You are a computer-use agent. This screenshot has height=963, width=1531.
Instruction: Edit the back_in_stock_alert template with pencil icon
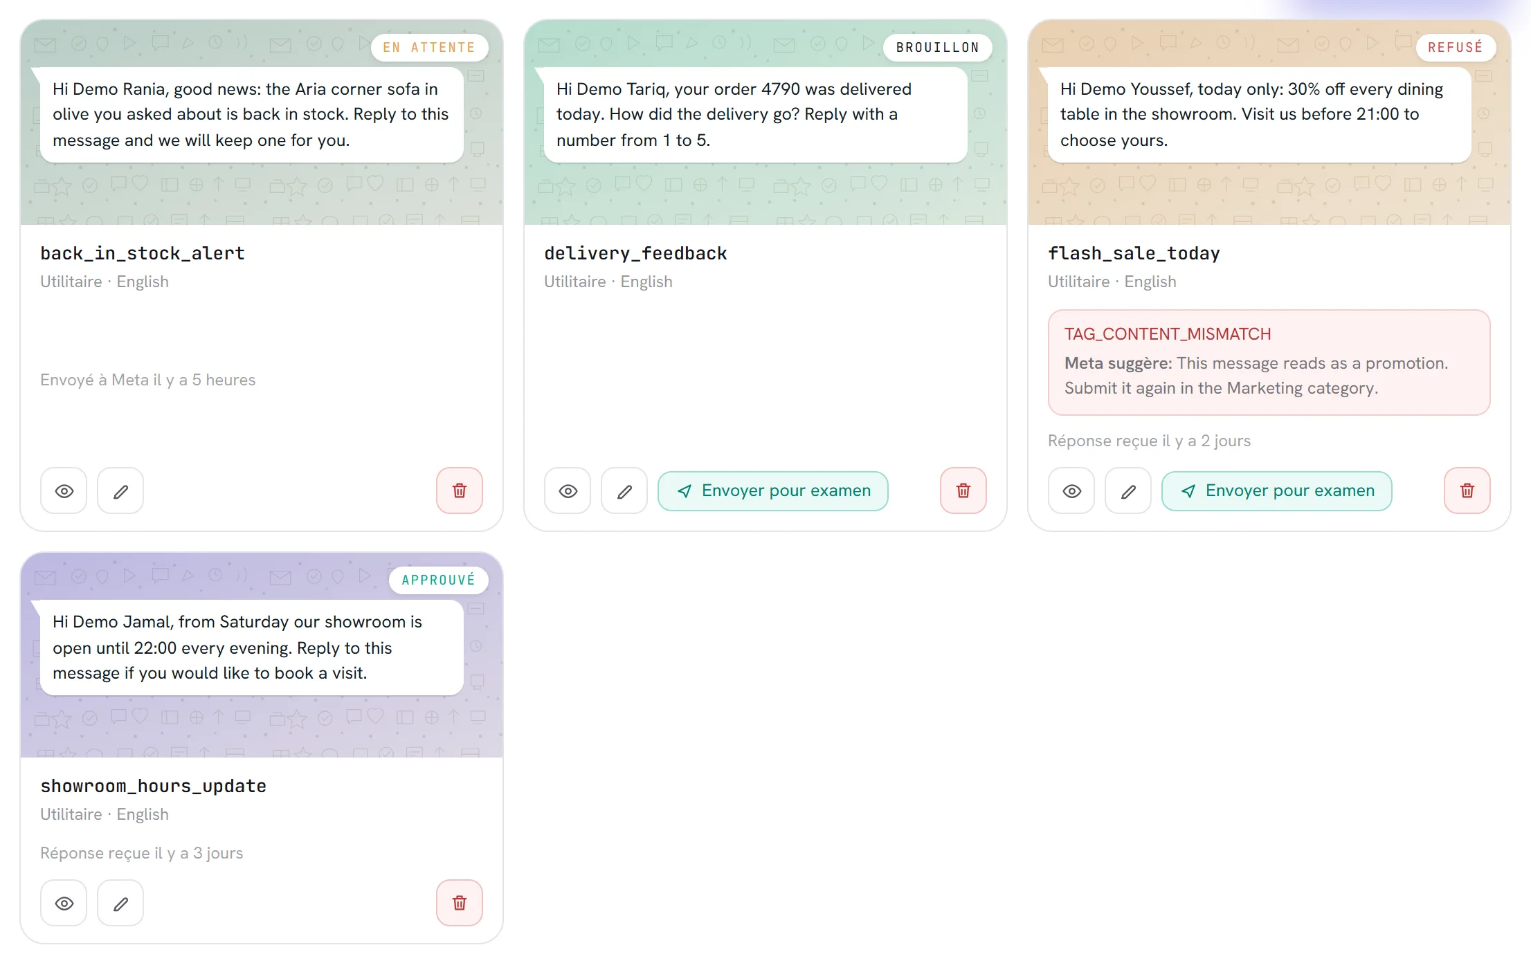(120, 490)
